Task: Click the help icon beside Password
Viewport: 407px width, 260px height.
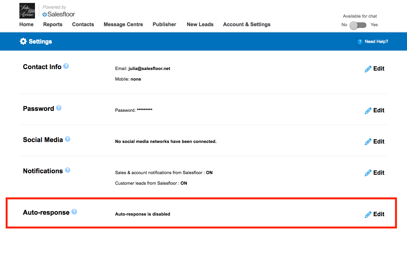Action: 59,108
